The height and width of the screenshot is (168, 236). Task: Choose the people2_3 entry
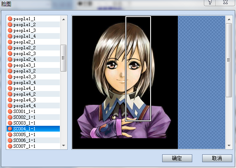[33, 53]
